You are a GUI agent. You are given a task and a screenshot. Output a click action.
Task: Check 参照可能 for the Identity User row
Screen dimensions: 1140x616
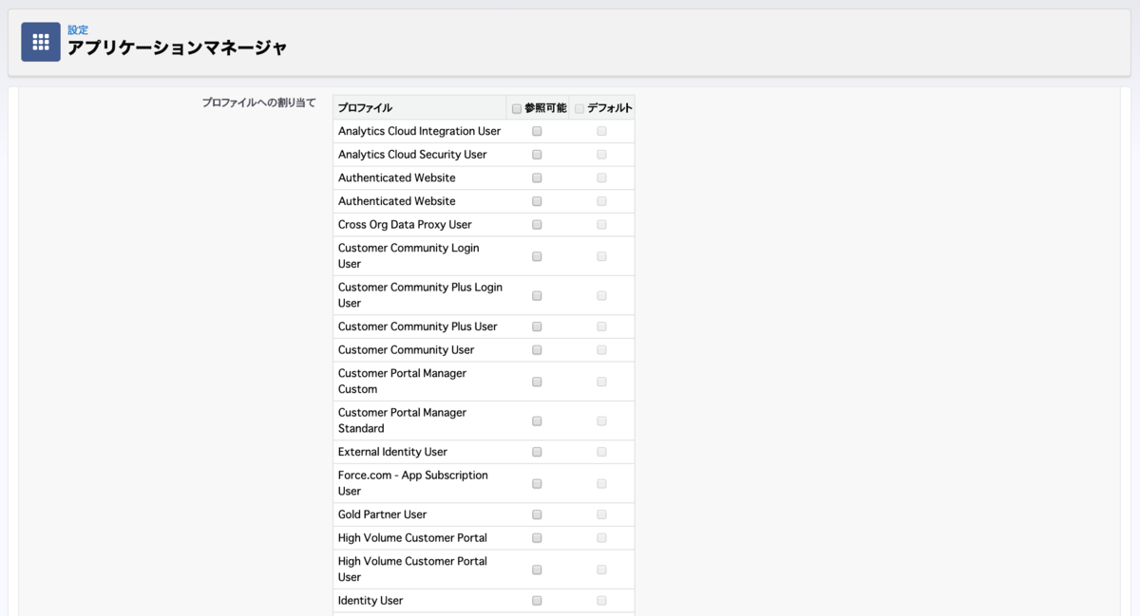click(537, 601)
